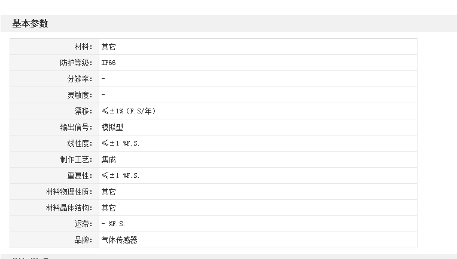Image resolution: width=457 pixels, height=259 pixels.
Task: Click the IP66 protection level value
Action: tap(108, 63)
